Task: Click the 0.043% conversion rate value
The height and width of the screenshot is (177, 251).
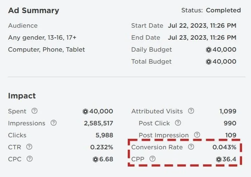Action: [x=224, y=147]
